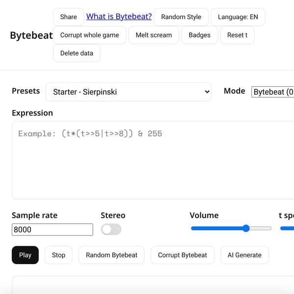The image size is (294, 294).
Task: Click Corrupt whole game button
Action: 90,35
